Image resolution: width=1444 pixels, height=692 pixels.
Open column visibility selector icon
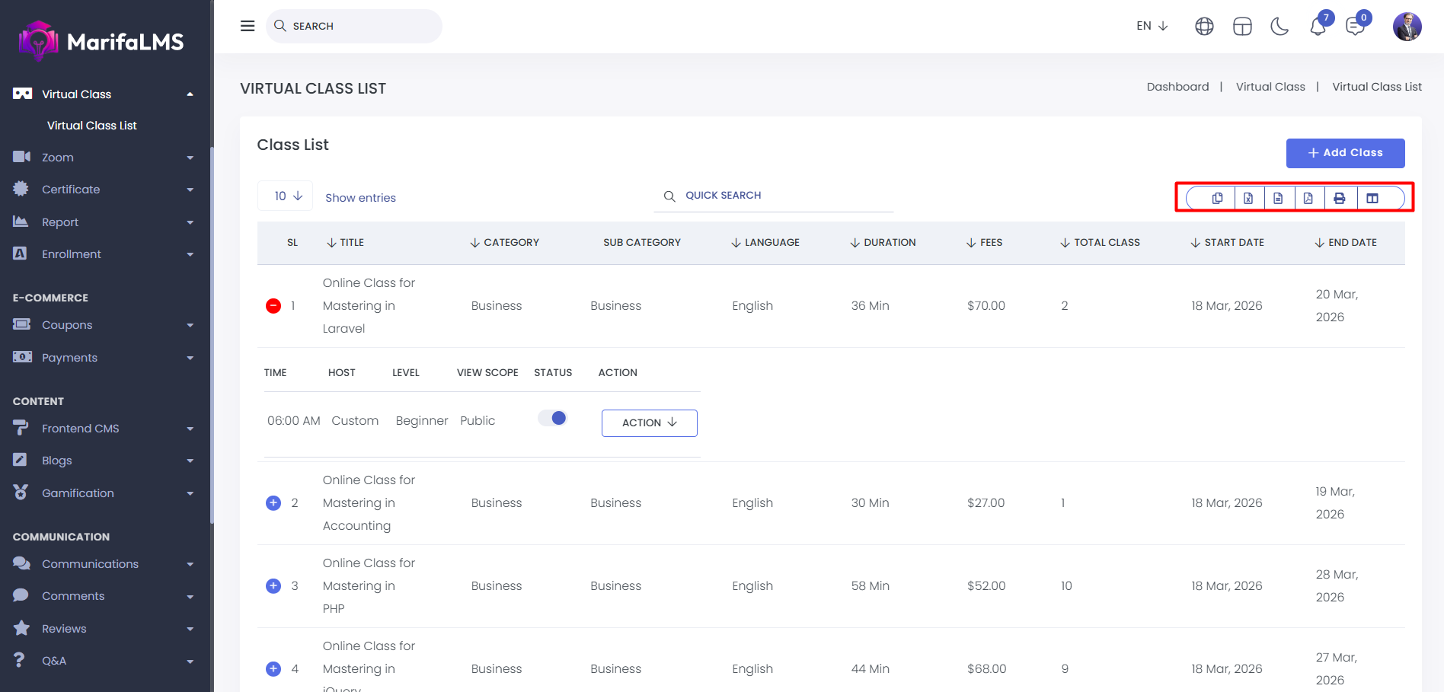pos(1372,198)
